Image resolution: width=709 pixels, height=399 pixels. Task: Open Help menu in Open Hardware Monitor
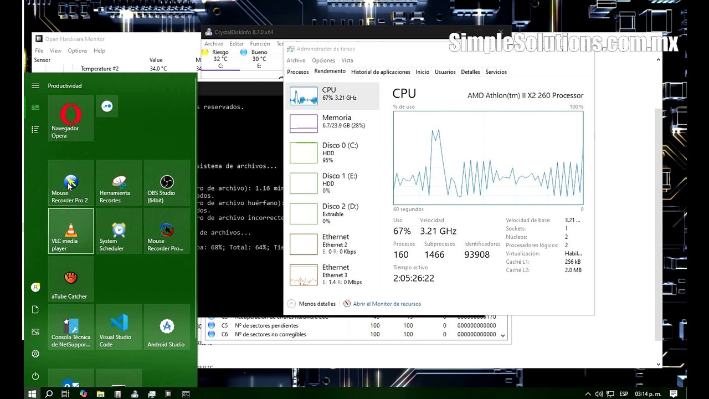(x=99, y=50)
